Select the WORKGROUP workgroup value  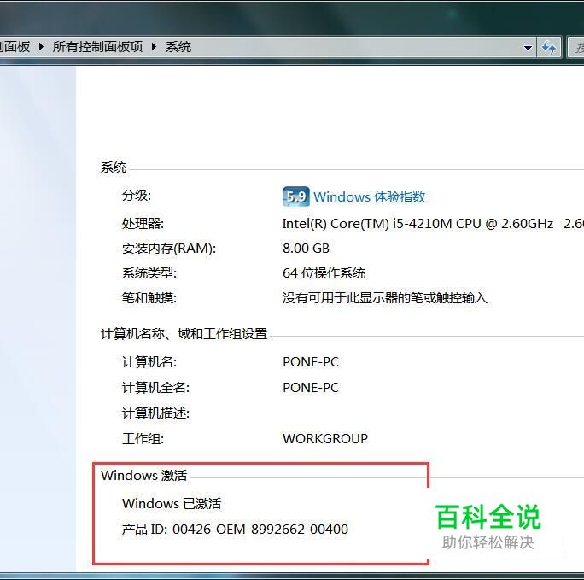click(x=325, y=438)
